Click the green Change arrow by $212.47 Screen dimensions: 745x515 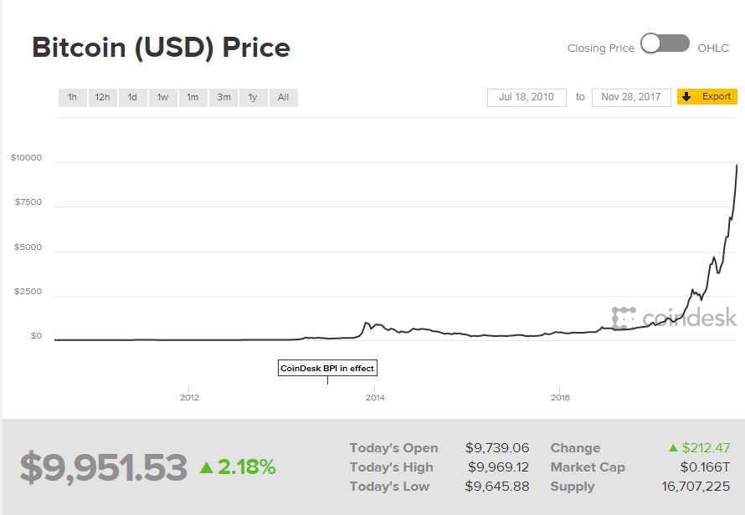[x=672, y=448]
